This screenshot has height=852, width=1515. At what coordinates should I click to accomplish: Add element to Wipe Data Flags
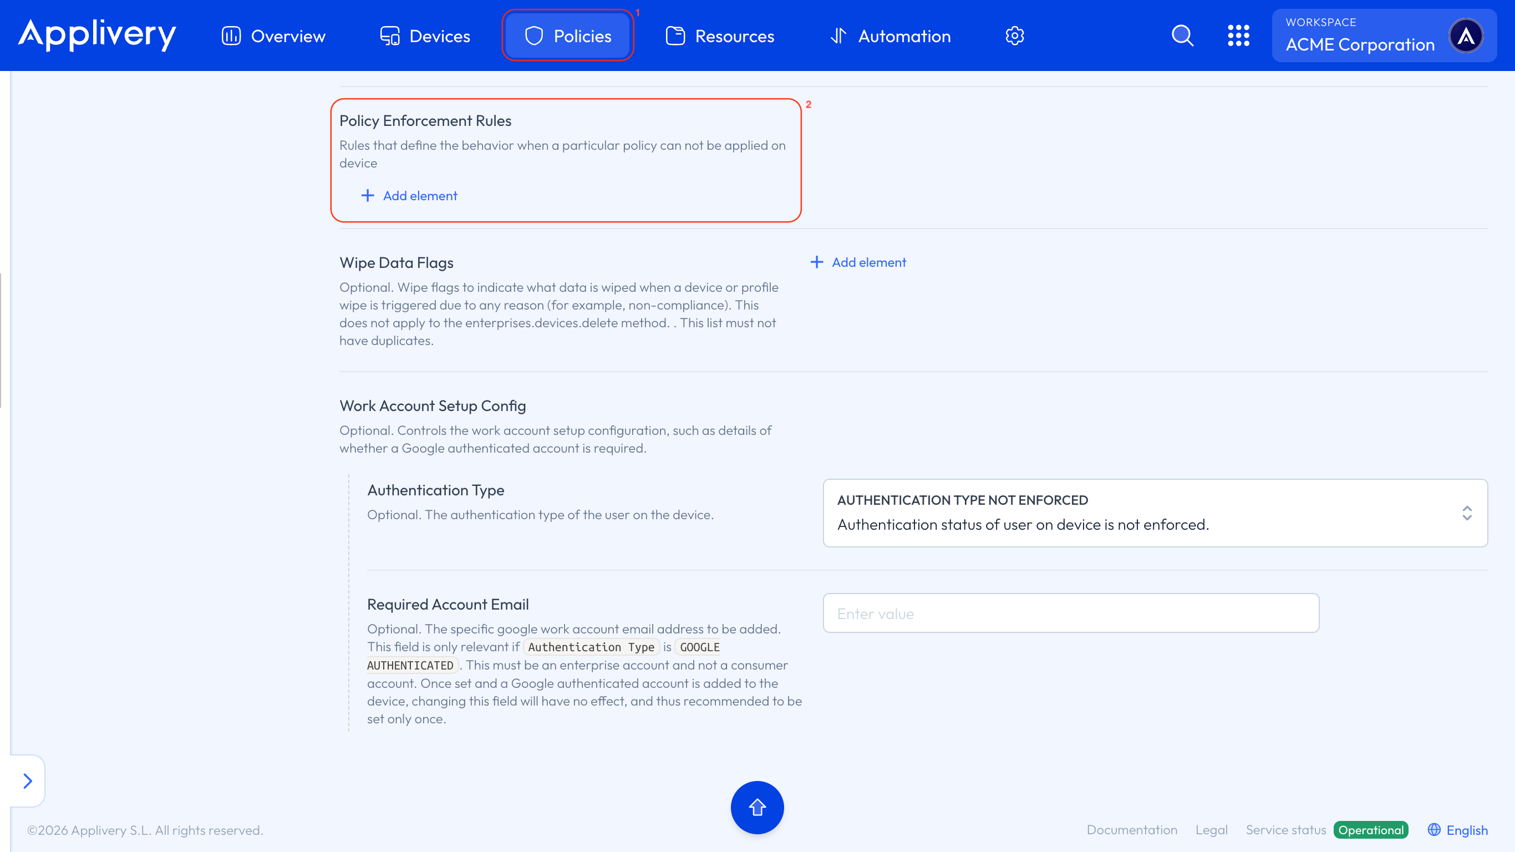pos(858,262)
